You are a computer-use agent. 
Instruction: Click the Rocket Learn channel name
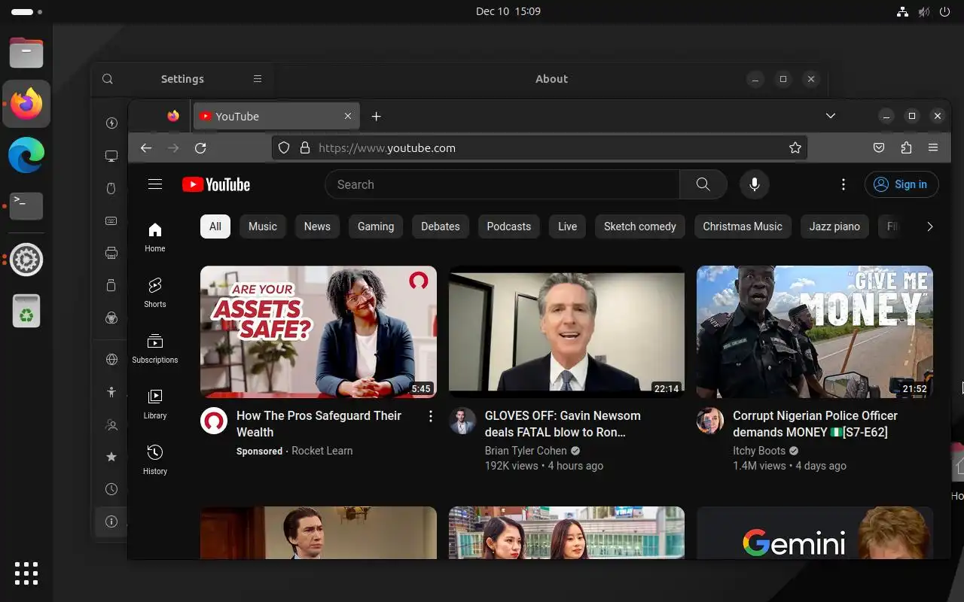(322, 451)
